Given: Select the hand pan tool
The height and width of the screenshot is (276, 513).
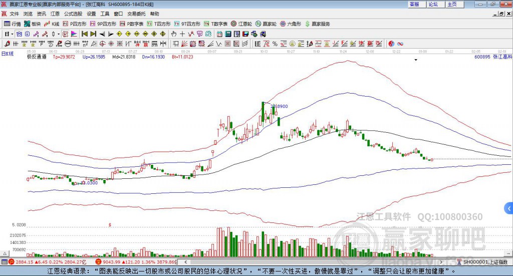Looking at the screenshot, I should [174, 34].
